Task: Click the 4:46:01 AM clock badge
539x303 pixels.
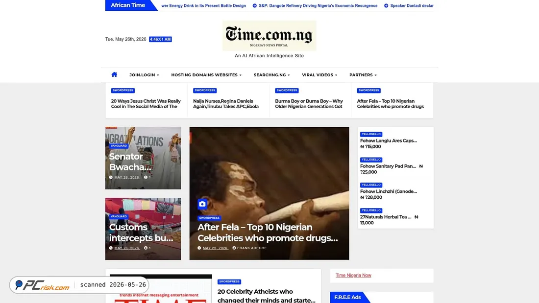Action: click(160, 39)
